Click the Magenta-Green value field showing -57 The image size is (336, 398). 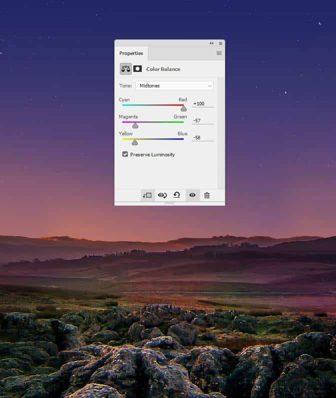tap(203, 120)
